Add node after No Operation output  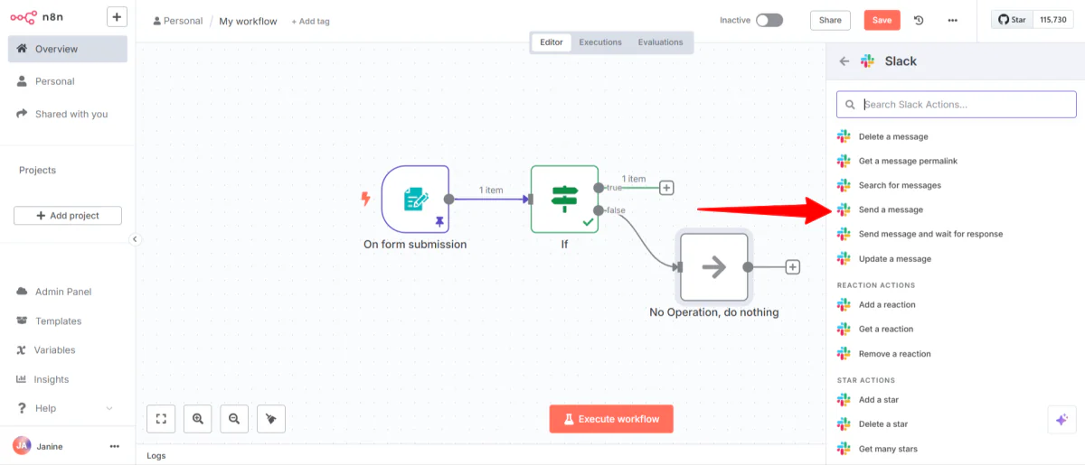(793, 267)
